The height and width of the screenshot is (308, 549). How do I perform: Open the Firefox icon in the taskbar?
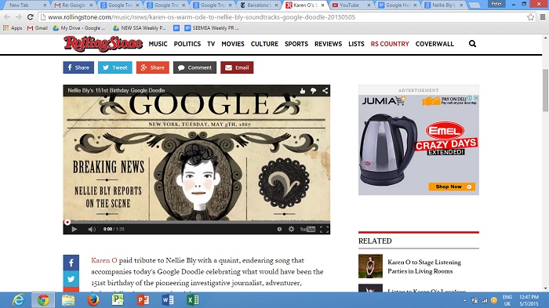[x=93, y=300]
